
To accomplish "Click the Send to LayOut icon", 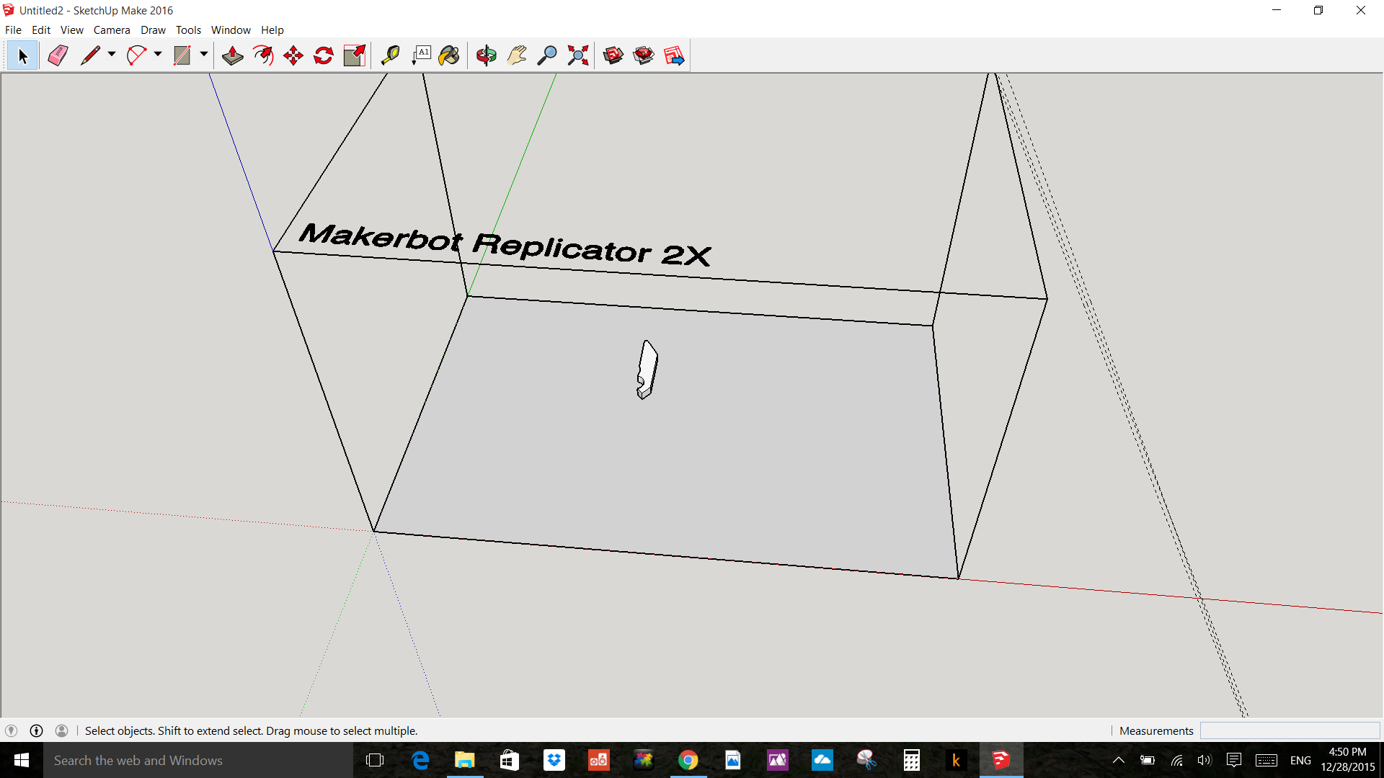I will pos(674,55).
